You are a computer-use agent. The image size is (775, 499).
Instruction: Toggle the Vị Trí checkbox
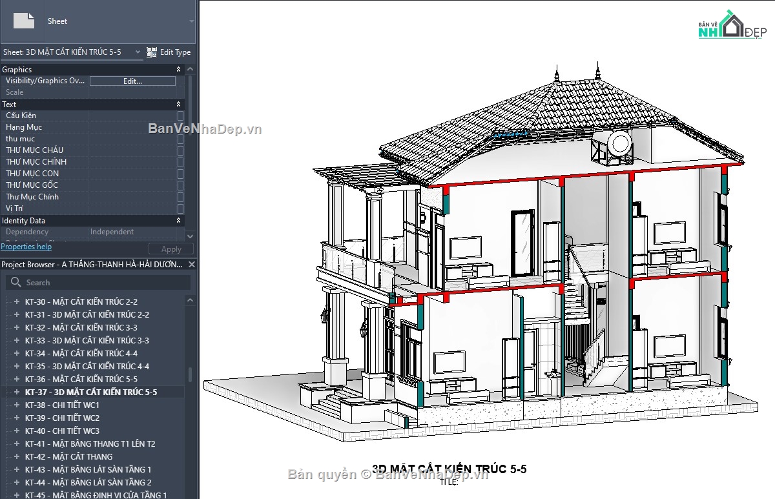coord(180,209)
